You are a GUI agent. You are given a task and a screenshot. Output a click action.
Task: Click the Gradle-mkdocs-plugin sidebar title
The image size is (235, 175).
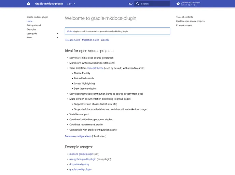(x=37, y=17)
